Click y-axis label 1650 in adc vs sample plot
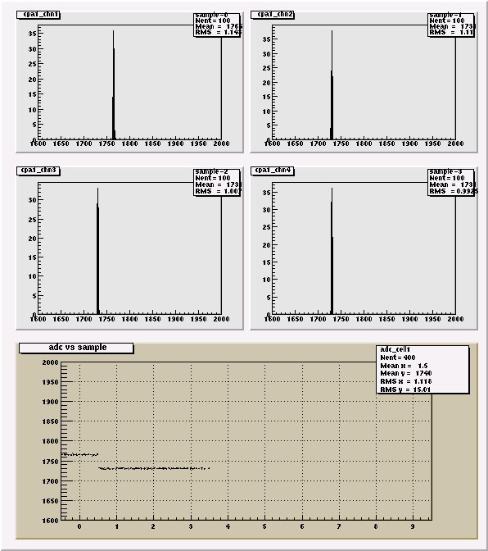This screenshot has width=488, height=551. 50,501
